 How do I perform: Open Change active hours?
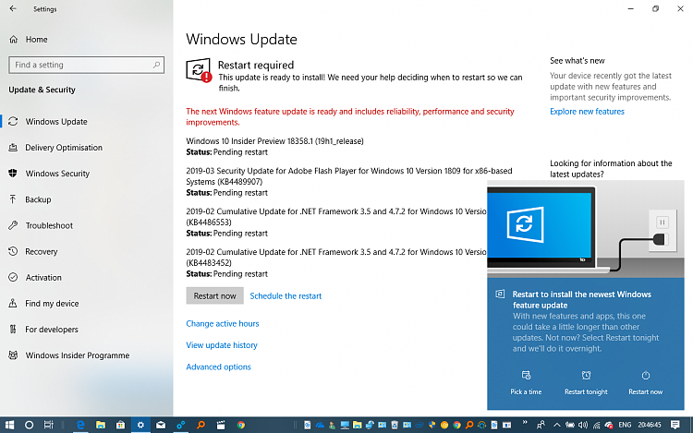(223, 323)
